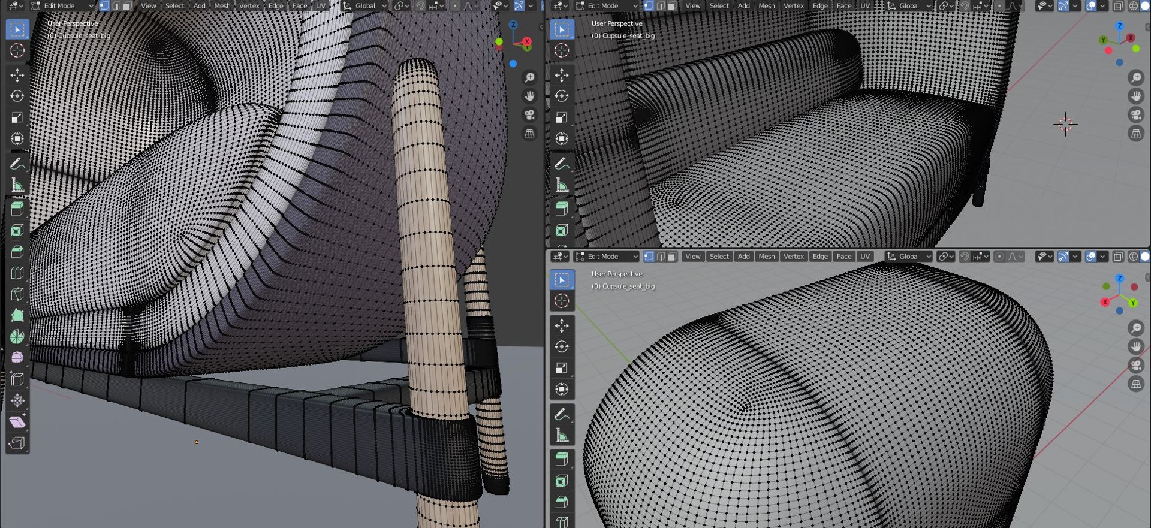Open Global orientation dropdown in top-right viewport
Screen dimensions: 1151x528
point(909,6)
